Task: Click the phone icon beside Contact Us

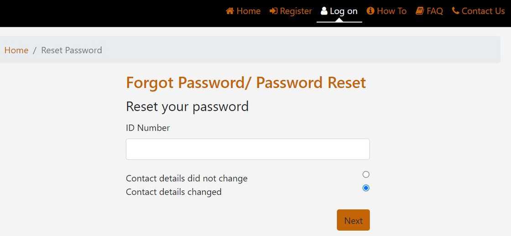Action: (455, 11)
